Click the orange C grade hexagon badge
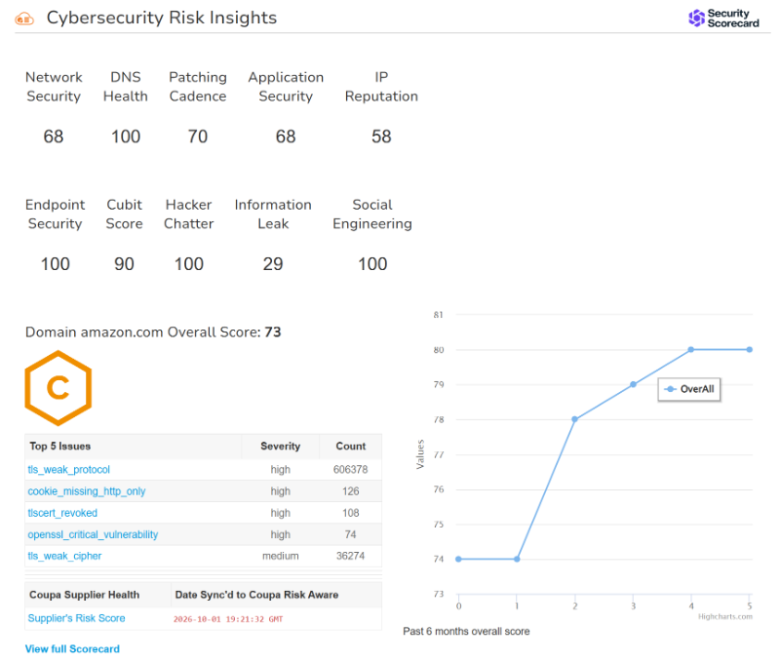The height and width of the screenshot is (663, 780). tap(58, 388)
